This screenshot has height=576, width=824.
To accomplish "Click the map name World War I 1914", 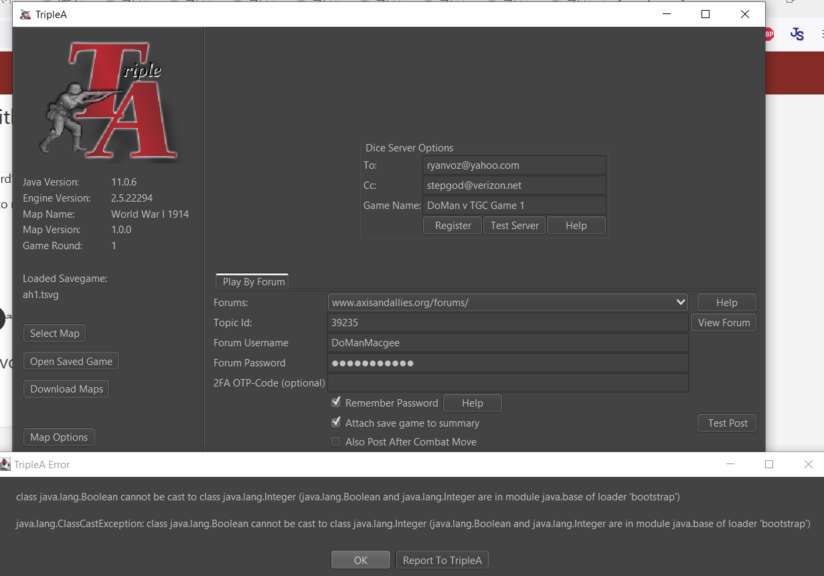I will coord(150,214).
